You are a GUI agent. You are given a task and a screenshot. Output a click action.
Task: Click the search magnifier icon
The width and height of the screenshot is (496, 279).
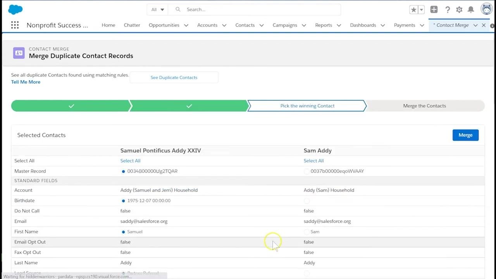click(178, 9)
